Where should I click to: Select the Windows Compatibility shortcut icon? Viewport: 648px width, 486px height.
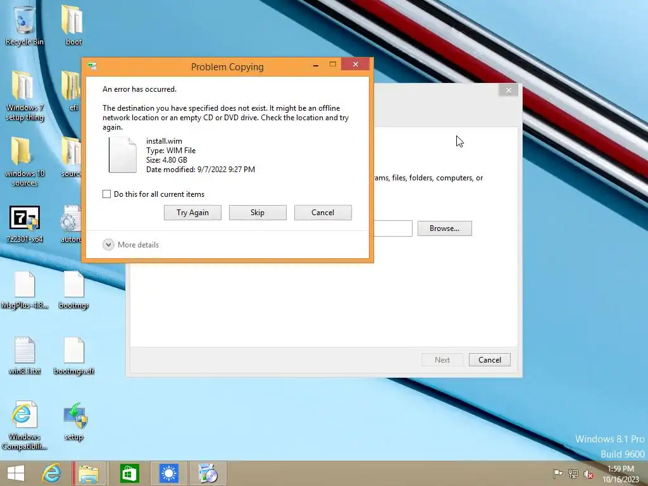click(x=25, y=426)
